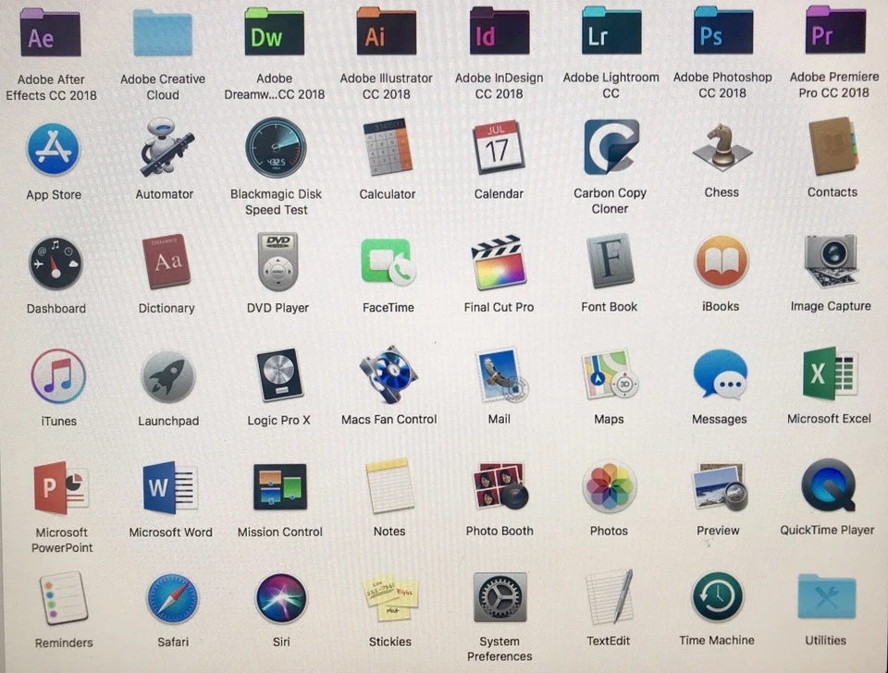Viewport: 888px width, 673px height.
Task: Click the Microsoft PowerPoint icon
Action: click(x=61, y=488)
